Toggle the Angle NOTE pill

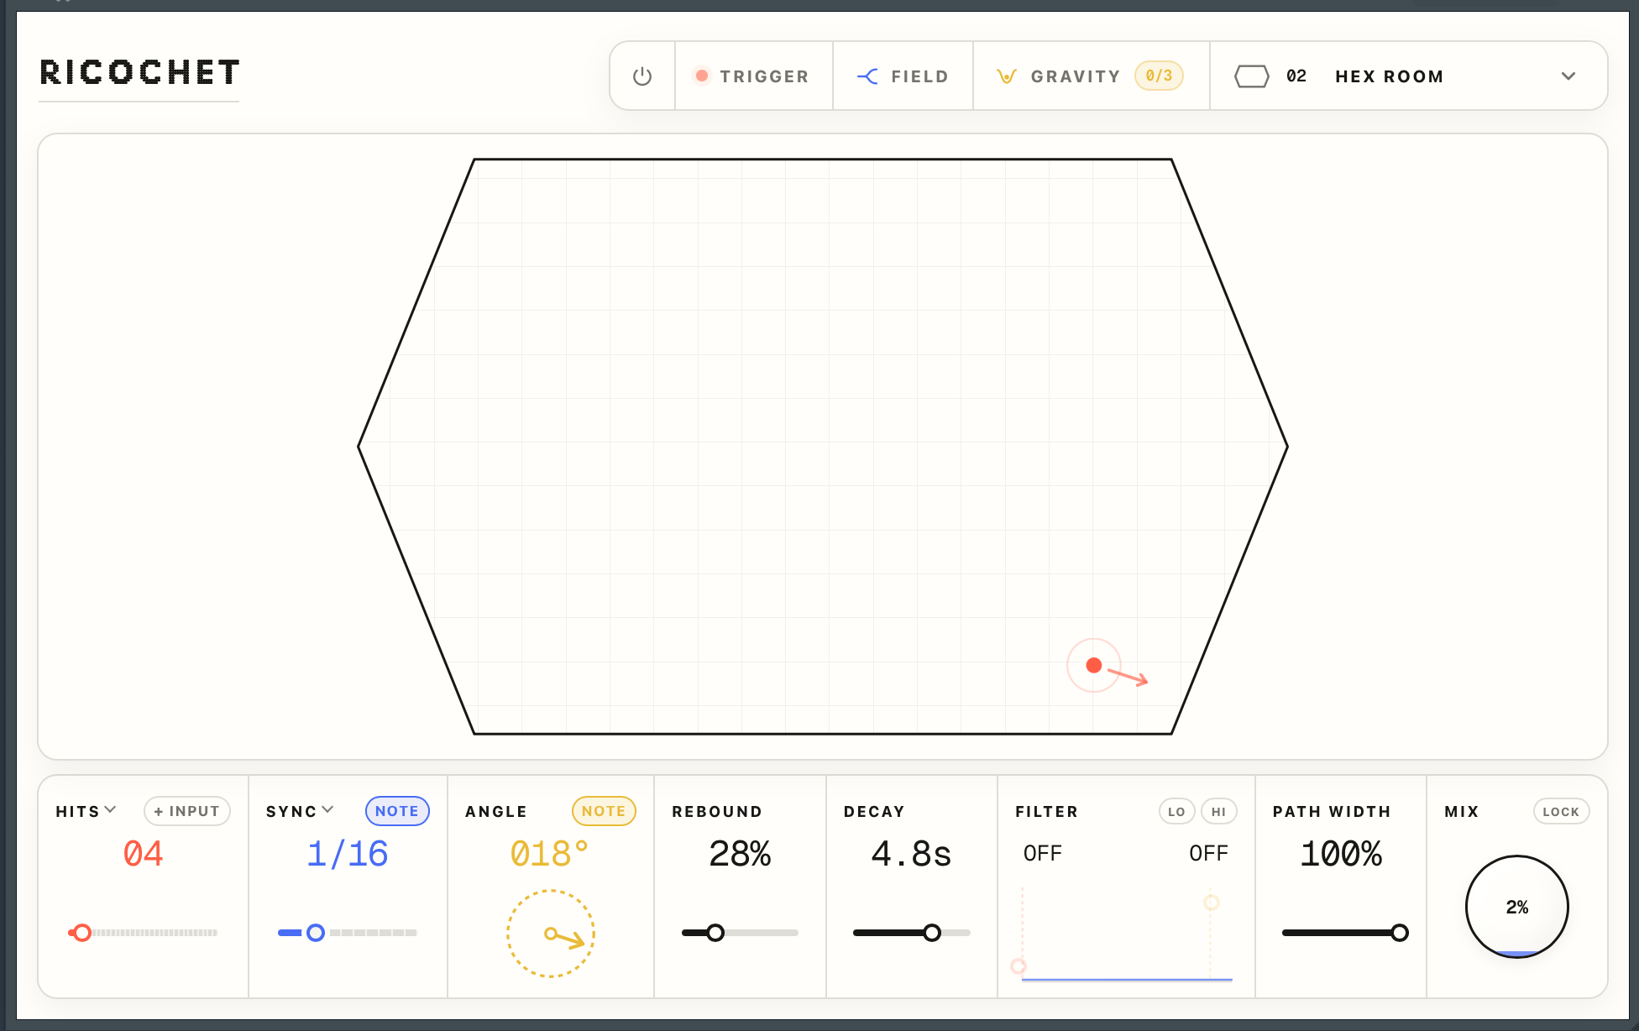[604, 811]
